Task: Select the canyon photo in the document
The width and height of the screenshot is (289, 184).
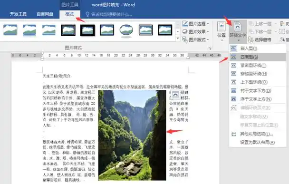Action: 132,135
